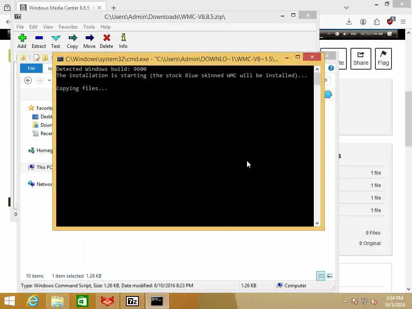The image size is (412, 309).
Task: Select the Copy tool in 7-Zip
Action: click(x=72, y=41)
